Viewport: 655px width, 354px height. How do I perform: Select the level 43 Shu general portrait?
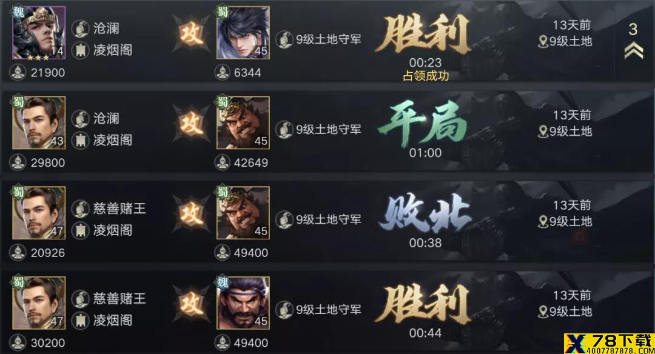click(x=39, y=122)
